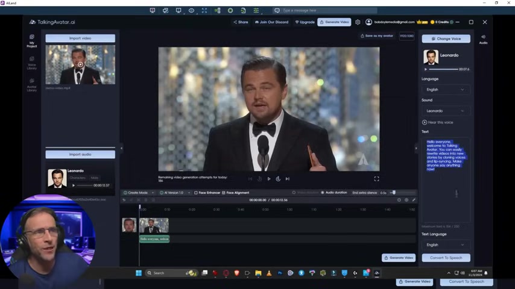Screen dimensions: 515x289
Task: Open the Text Language dropdown
Action: click(x=446, y=244)
